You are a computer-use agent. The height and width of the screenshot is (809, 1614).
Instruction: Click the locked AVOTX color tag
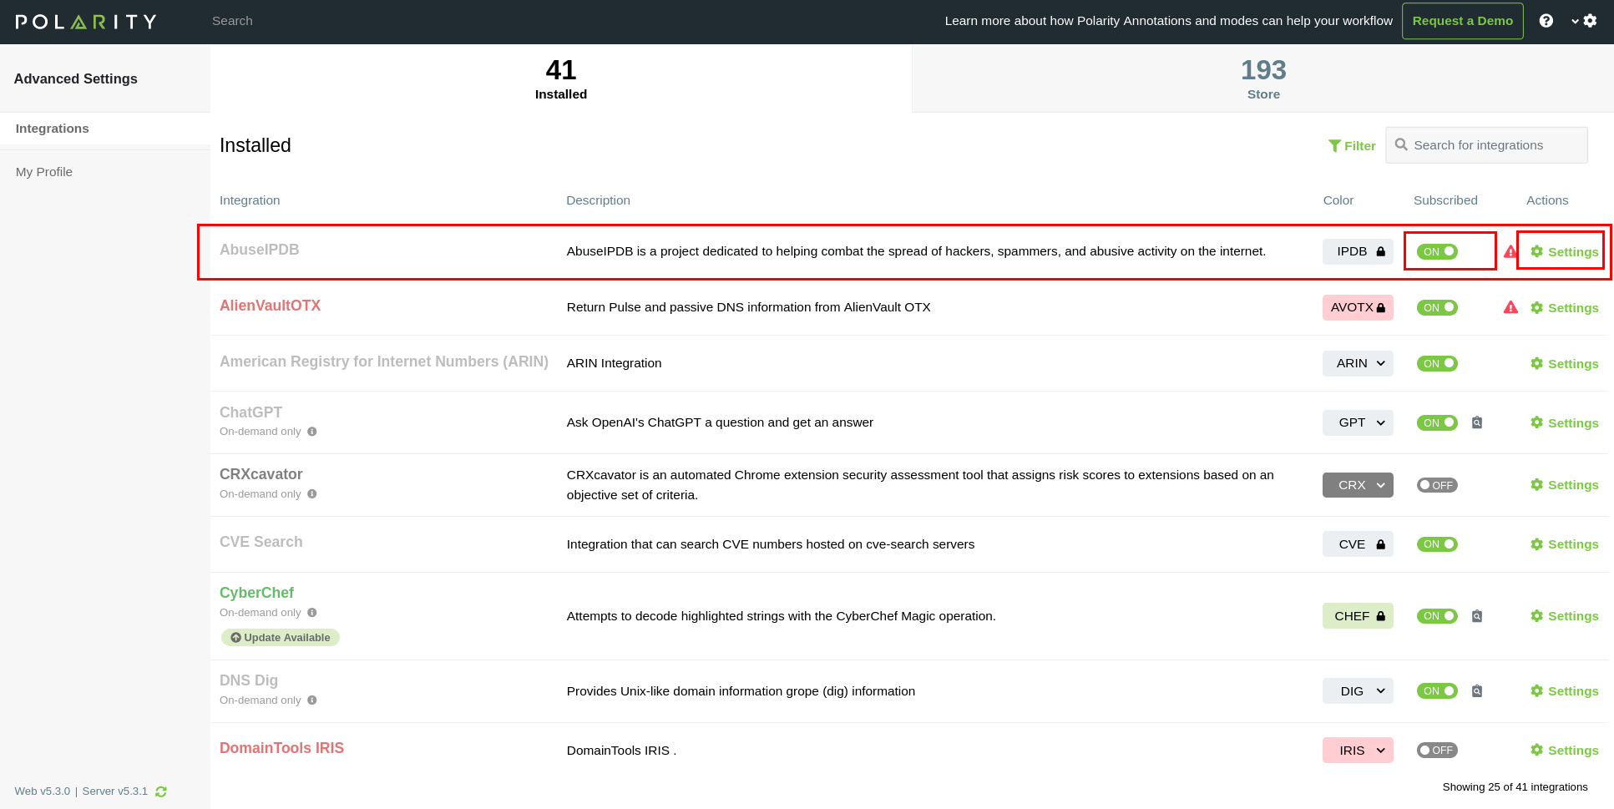pos(1358,307)
